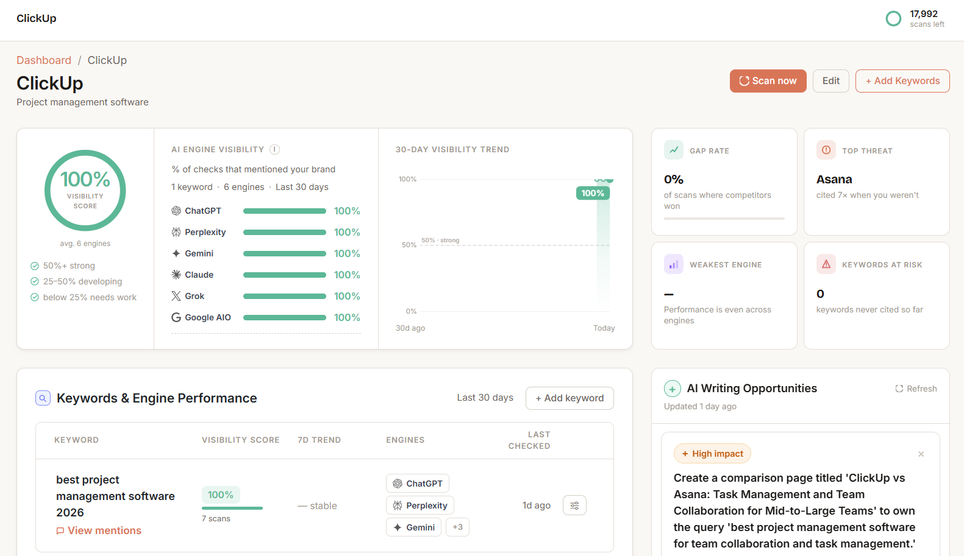Click the Grok X icon
The width and height of the screenshot is (964, 556).
pyautogui.click(x=176, y=296)
